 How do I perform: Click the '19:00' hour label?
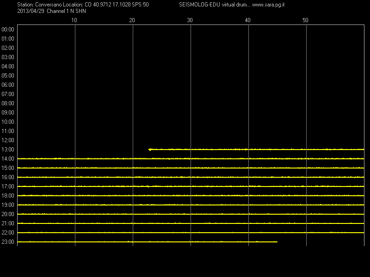8,205
